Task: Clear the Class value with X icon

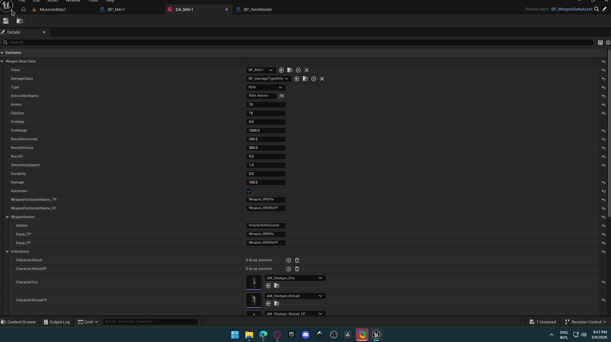Action: coord(307,70)
